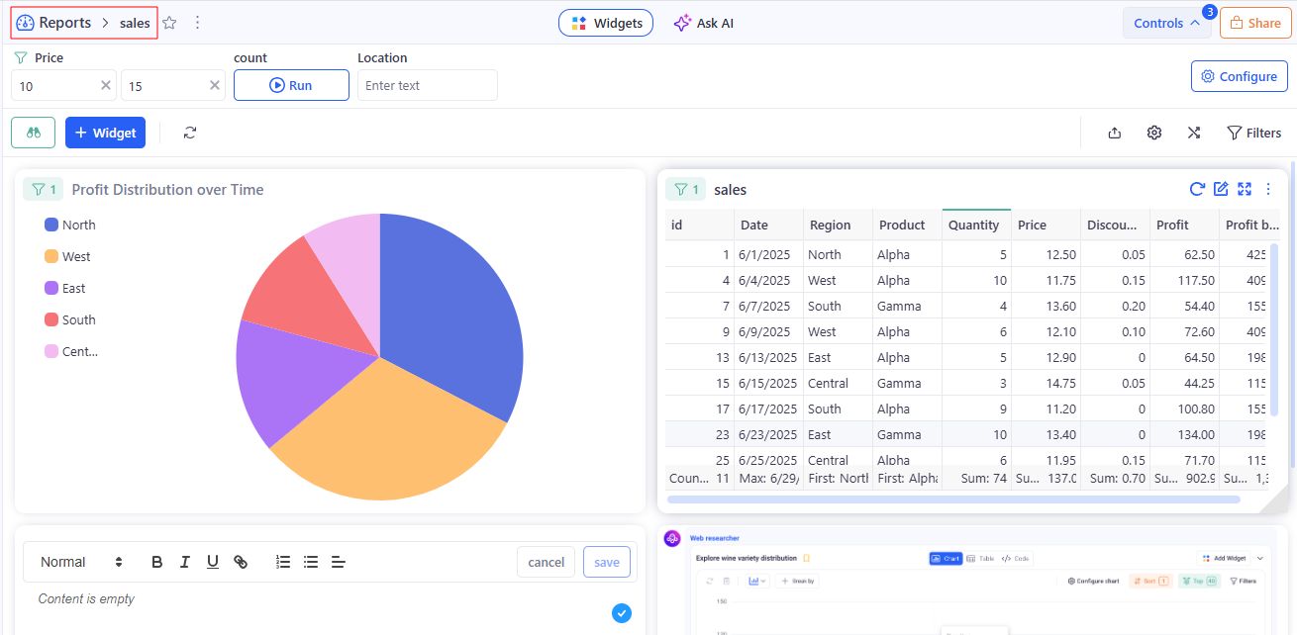
Task: Collapse the Controls panel
Action: (x=1166, y=23)
